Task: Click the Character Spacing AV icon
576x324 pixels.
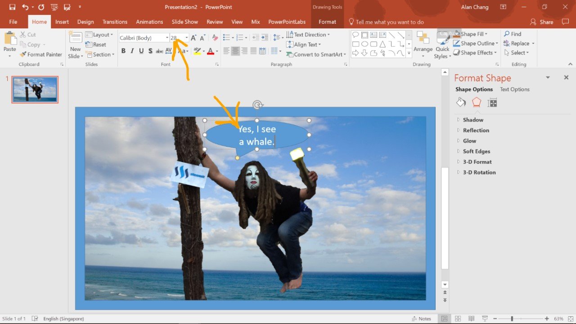Action: pyautogui.click(x=169, y=51)
